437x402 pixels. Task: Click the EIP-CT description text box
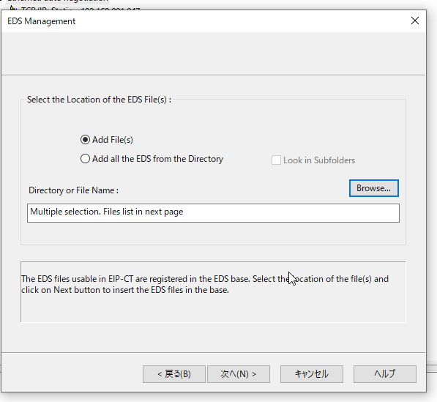click(x=213, y=292)
